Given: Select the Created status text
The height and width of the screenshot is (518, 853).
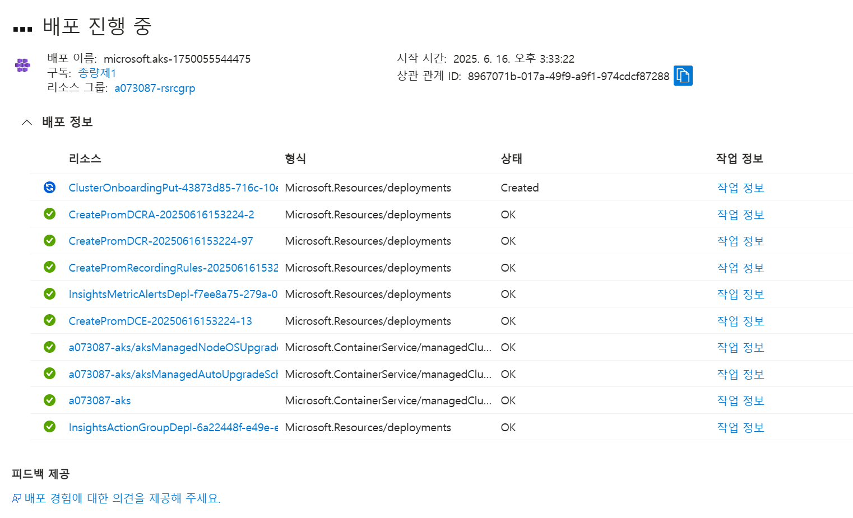Looking at the screenshot, I should 520,188.
